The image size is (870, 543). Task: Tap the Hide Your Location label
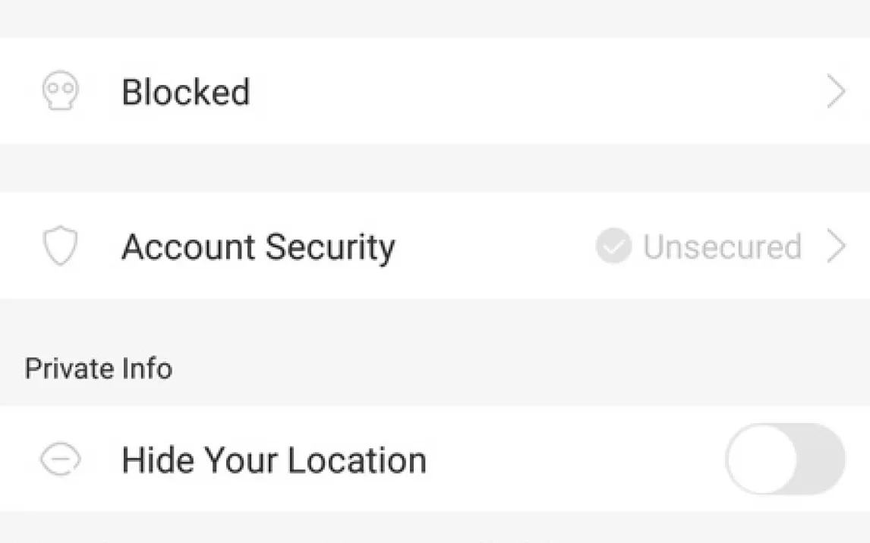click(274, 460)
